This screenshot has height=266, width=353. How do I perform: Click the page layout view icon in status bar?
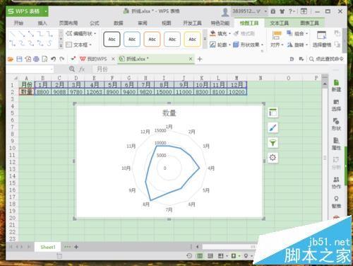pos(210,255)
